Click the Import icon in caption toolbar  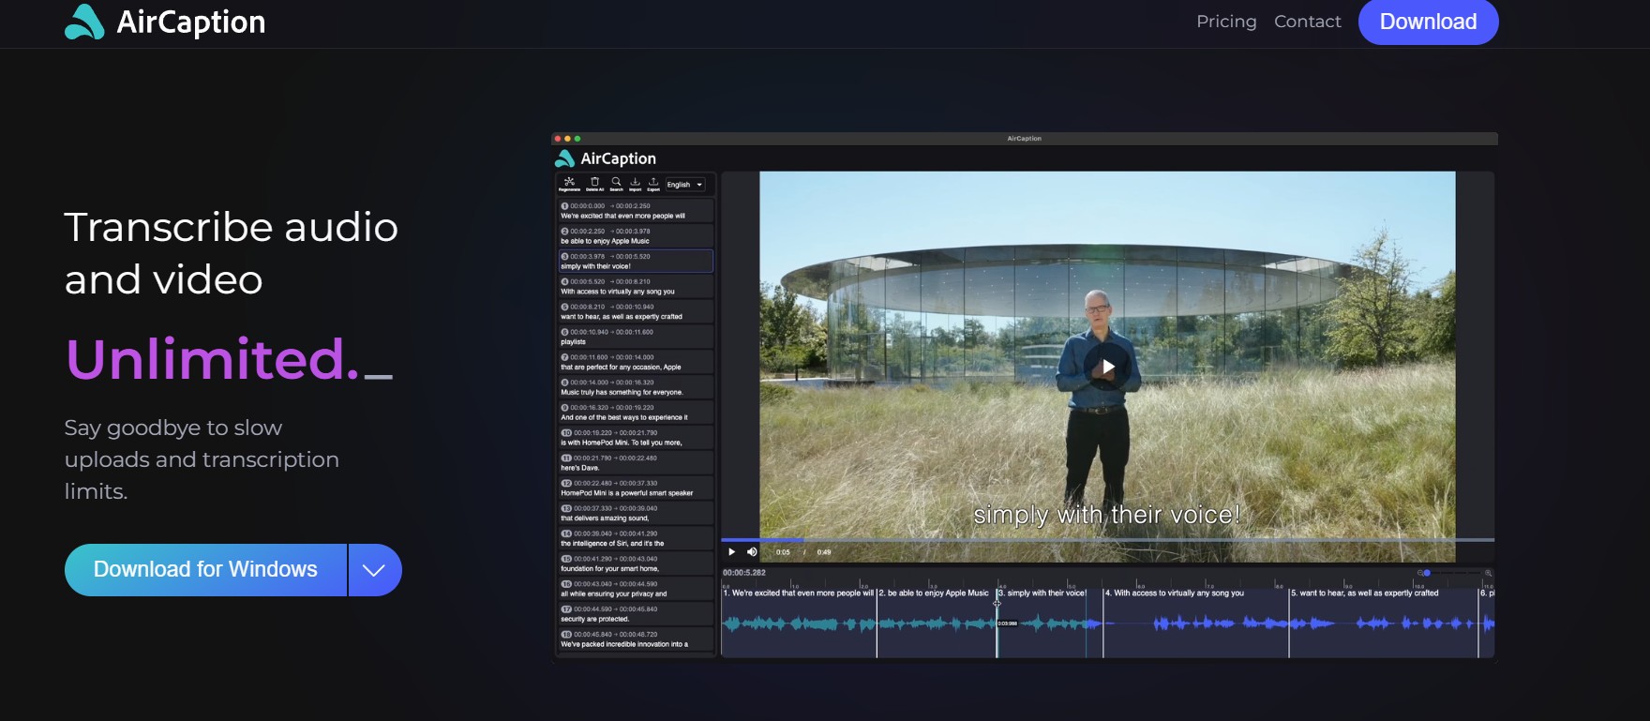[635, 184]
